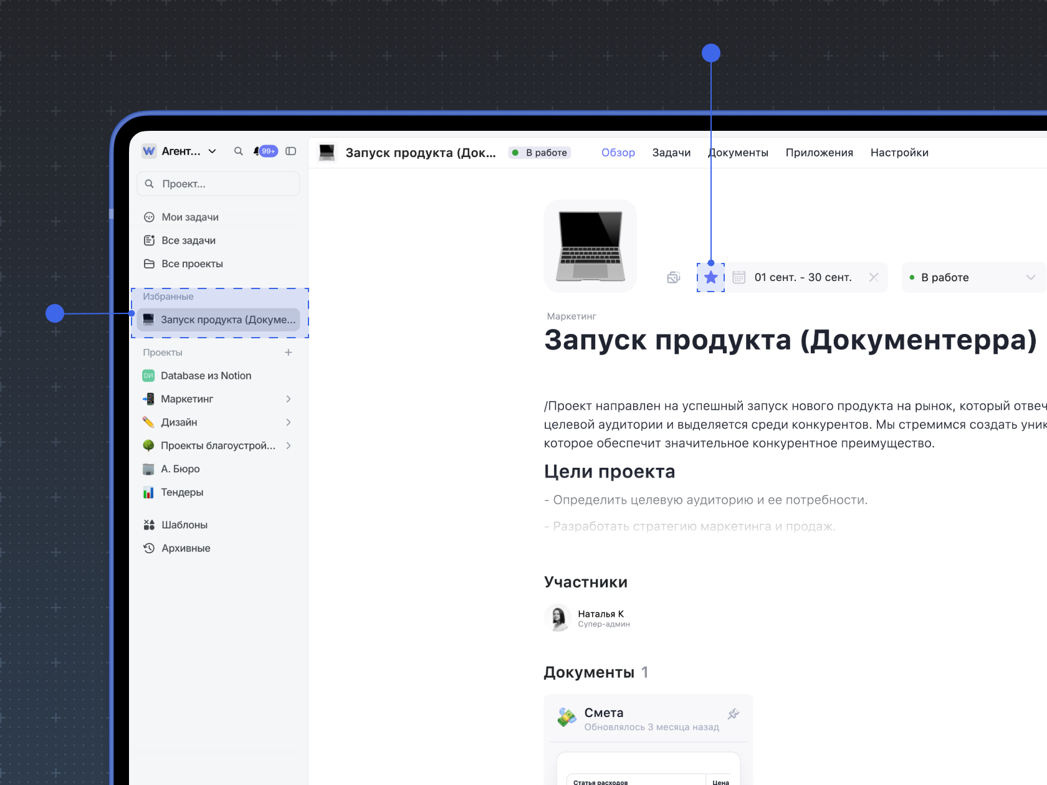
Task: Pin the Смета document
Action: 734,714
